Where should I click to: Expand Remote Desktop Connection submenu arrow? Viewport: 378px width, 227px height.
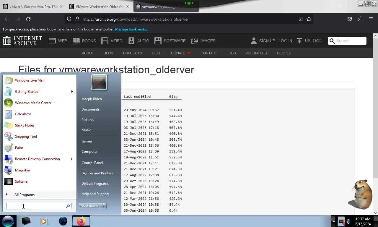(x=72, y=159)
